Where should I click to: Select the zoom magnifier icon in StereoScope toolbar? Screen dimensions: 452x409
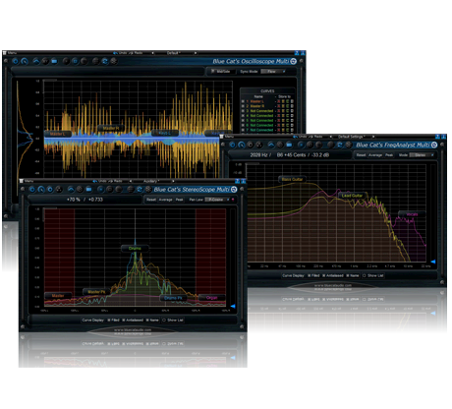pyautogui.click(x=41, y=189)
